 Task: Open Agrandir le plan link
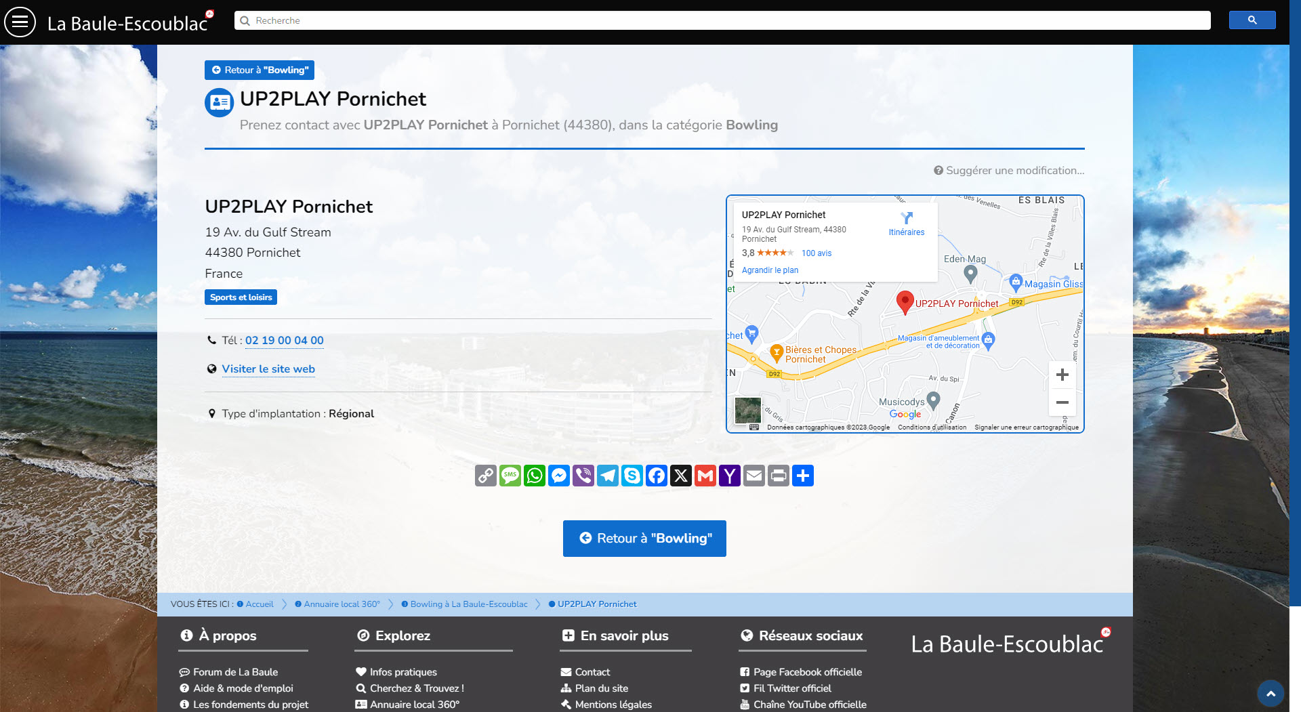click(770, 270)
